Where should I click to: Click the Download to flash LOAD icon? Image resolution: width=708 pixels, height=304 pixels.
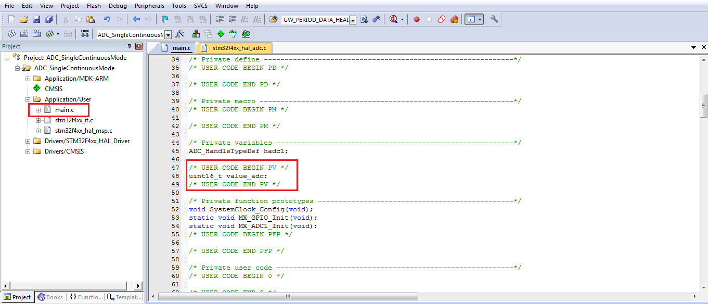pos(85,34)
